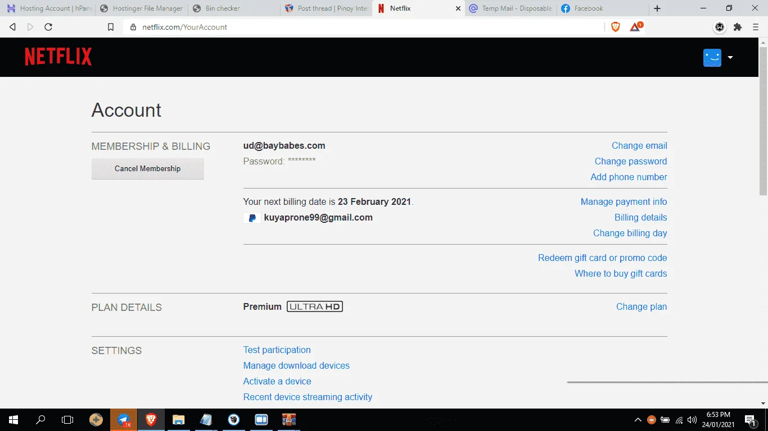Click Cancel Membership button
Viewport: 768px width, 431px height.
click(147, 168)
